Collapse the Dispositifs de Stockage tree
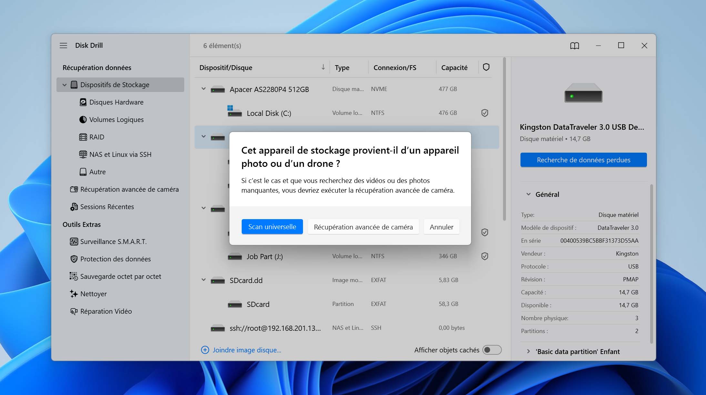 (x=65, y=85)
